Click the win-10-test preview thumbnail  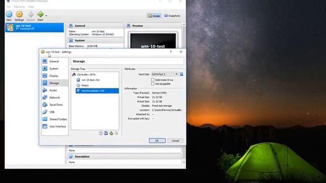coord(153,41)
